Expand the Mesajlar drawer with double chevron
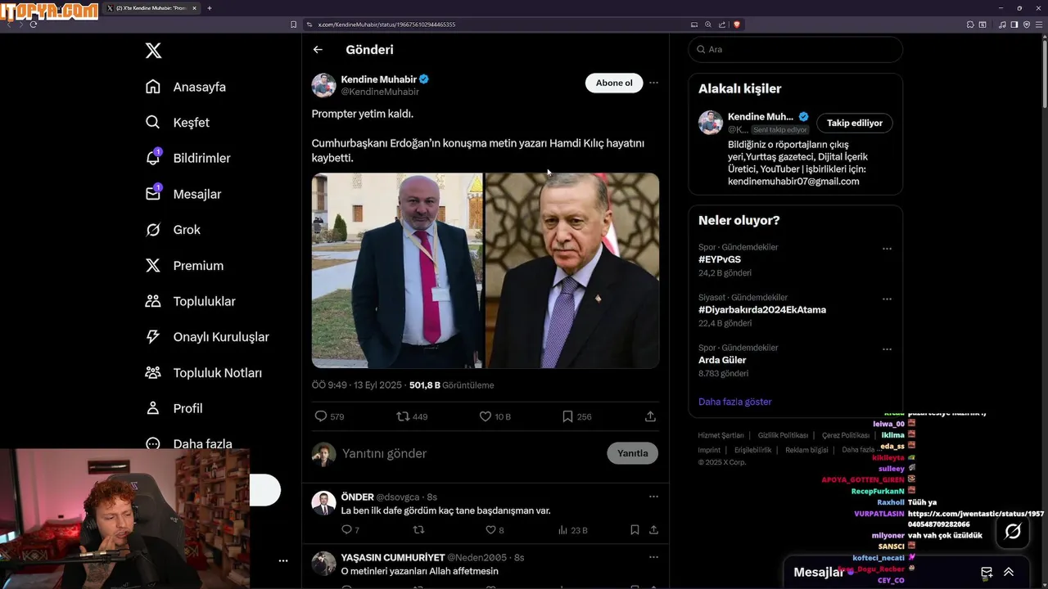Screen dimensions: 1048x589 point(1009,572)
